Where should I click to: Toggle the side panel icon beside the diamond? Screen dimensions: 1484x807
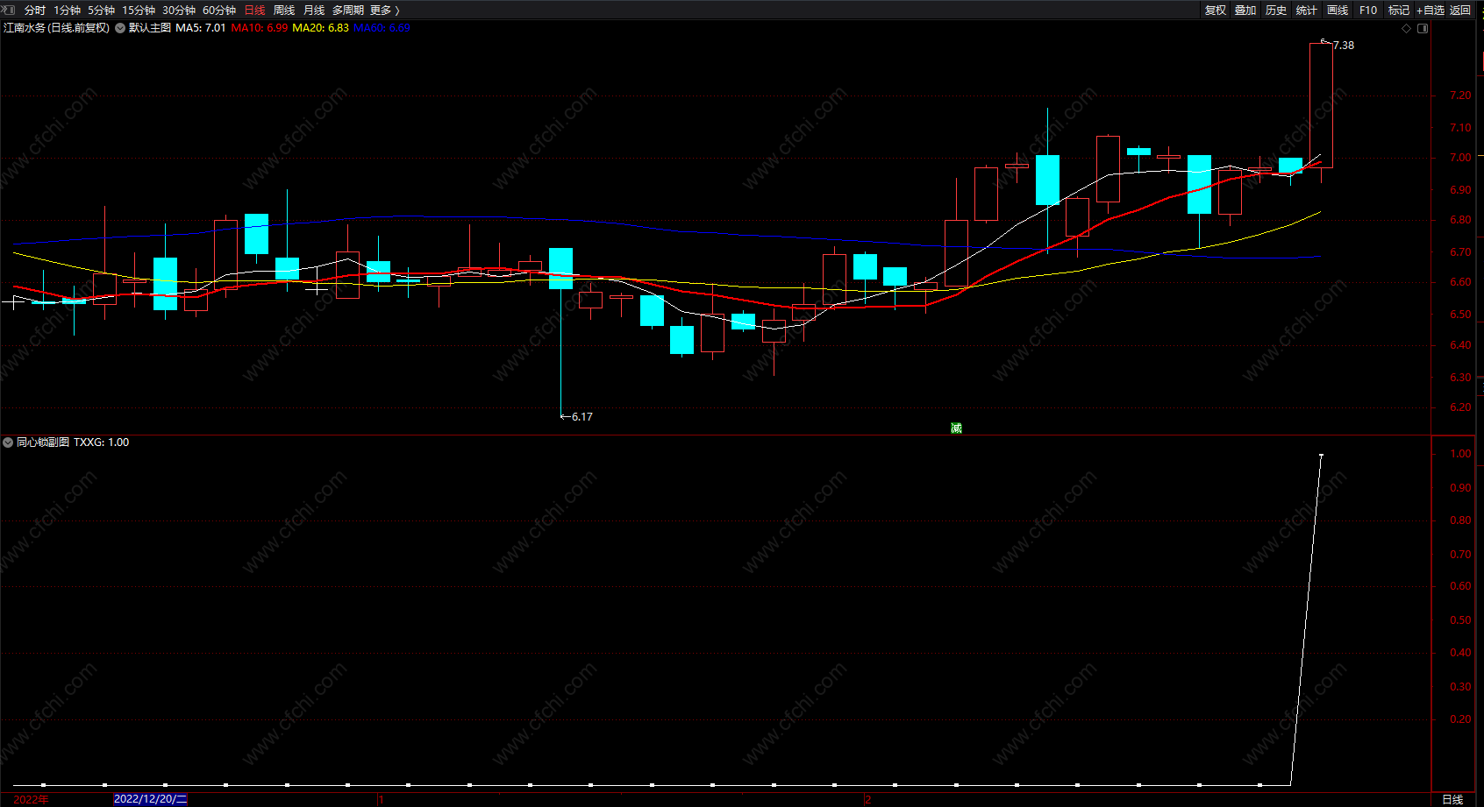[x=1423, y=28]
